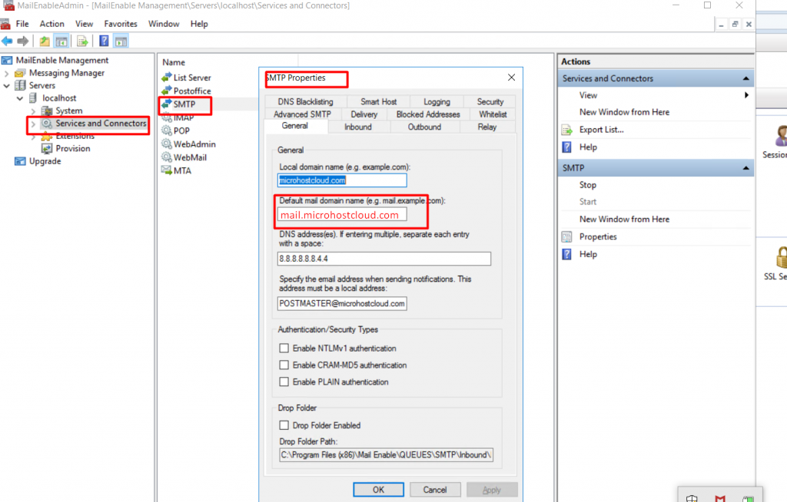
Task: Toggle the Show/Hide Action Pane toolbar icon
Action: tap(121, 41)
